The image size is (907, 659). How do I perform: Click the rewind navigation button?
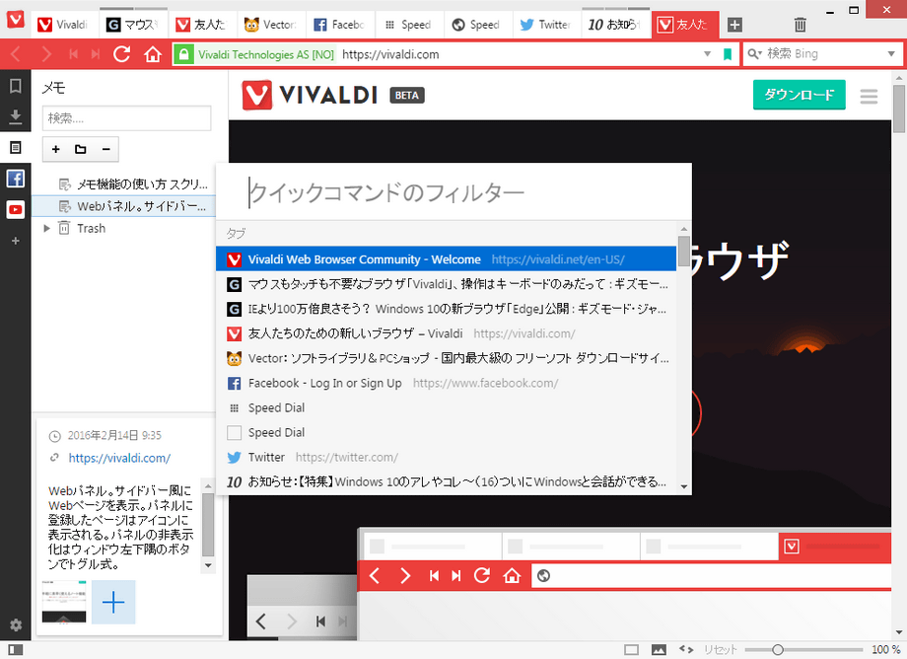pyautogui.click(x=74, y=54)
